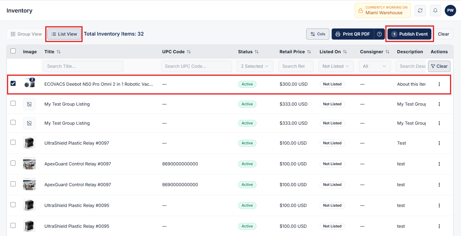Image resolution: width=461 pixels, height=236 pixels.
Task: Sort by UPC Code column arrows
Action: pos(189,52)
